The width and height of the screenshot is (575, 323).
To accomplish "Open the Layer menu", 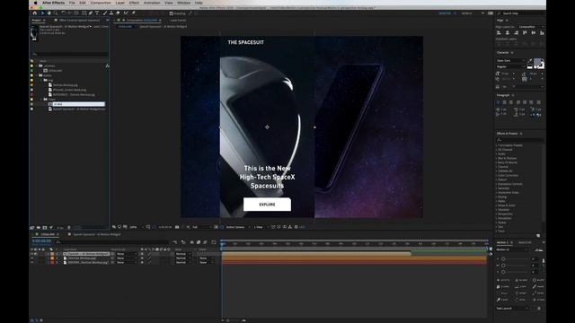I will click(x=119, y=3).
